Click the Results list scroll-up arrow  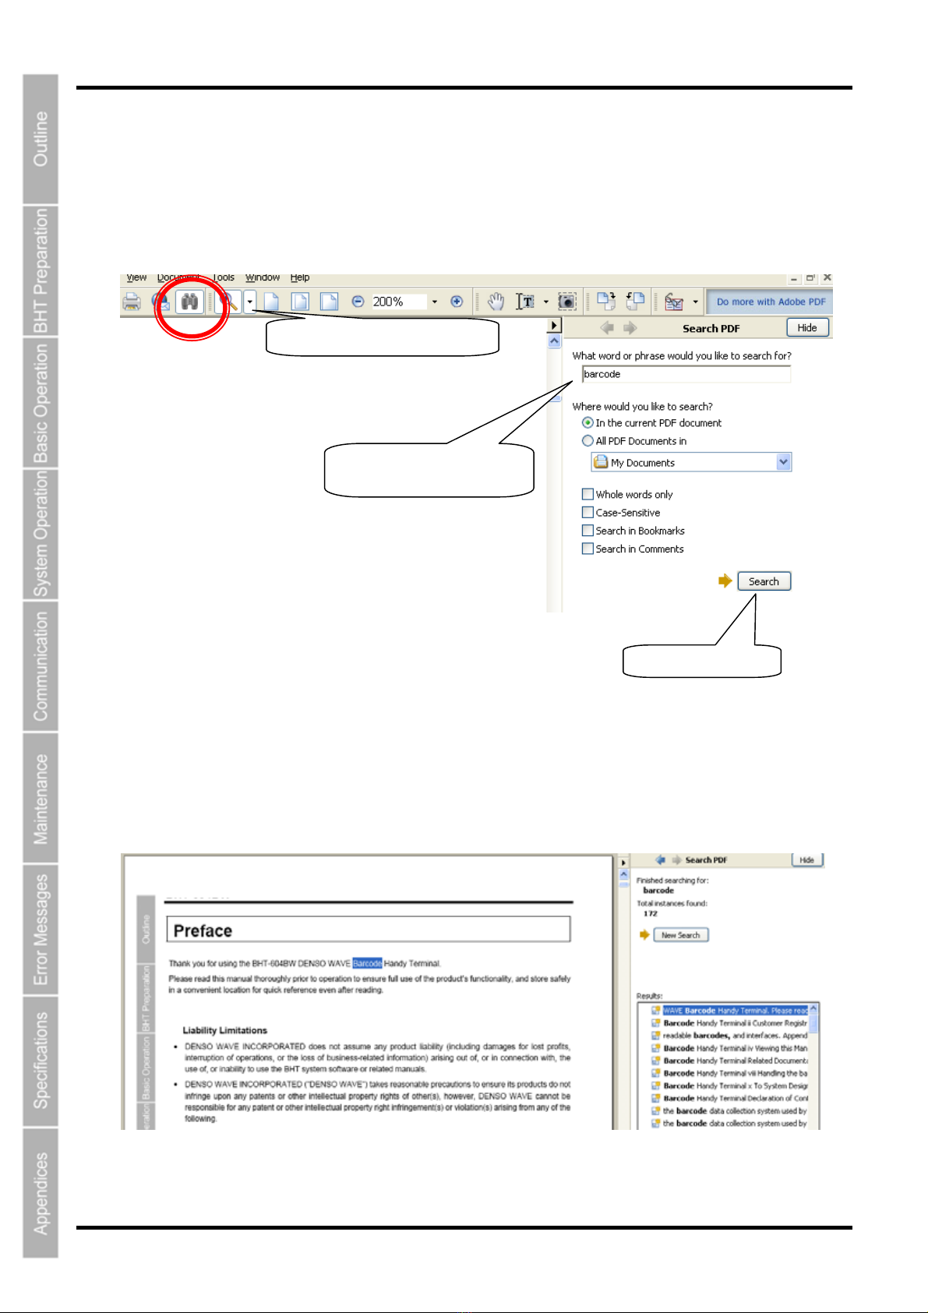tap(813, 1008)
